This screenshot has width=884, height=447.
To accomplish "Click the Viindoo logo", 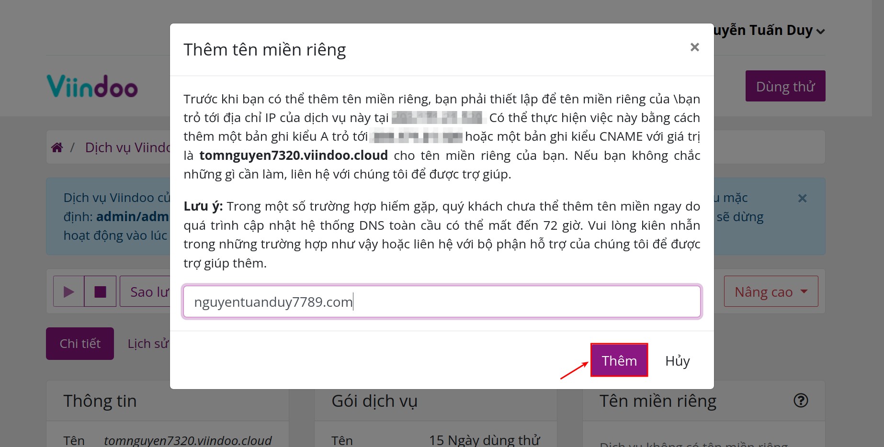I will pyautogui.click(x=93, y=86).
